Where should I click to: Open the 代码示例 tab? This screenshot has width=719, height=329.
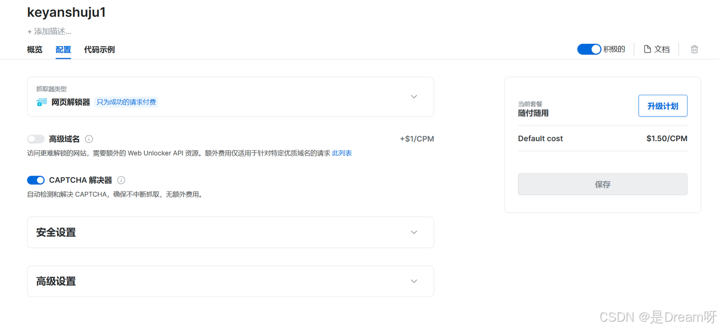click(99, 49)
